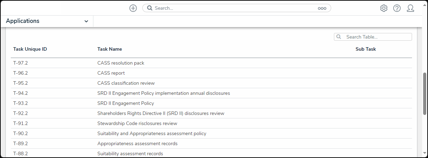Click the Applications chevron arrow
Screen dimensions: 428x158
[x=86, y=22]
